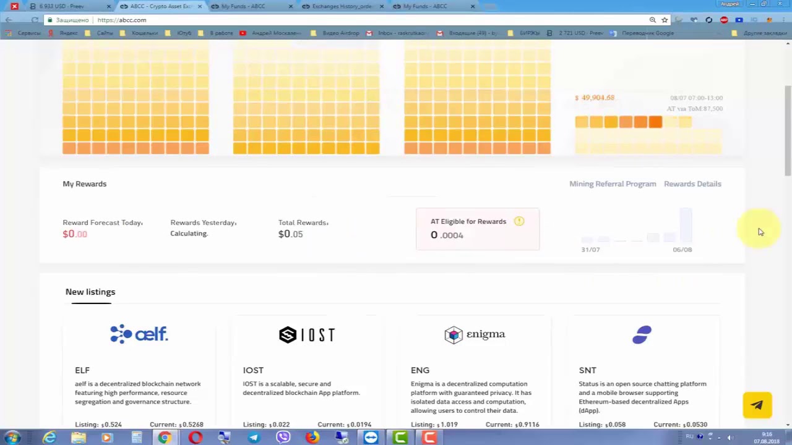The image size is (792, 445).
Task: Open the Mining Referral Program link
Action: [613, 184]
